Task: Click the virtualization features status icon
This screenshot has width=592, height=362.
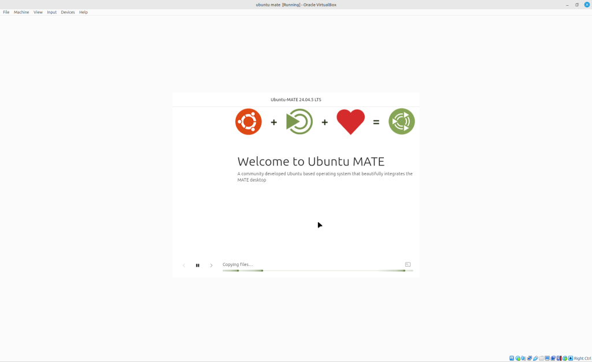Action: (559, 358)
